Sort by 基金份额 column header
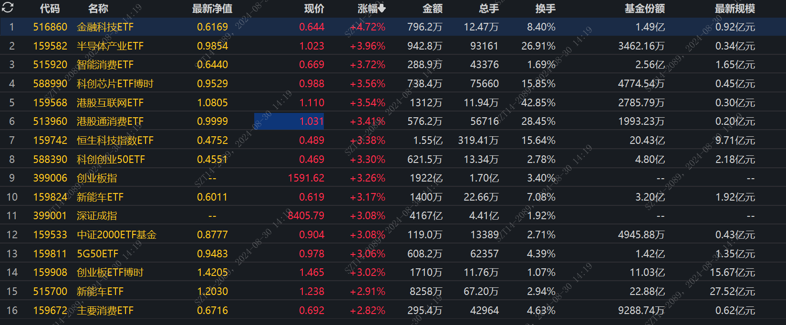Image resolution: width=786 pixels, height=325 pixels. (645, 9)
